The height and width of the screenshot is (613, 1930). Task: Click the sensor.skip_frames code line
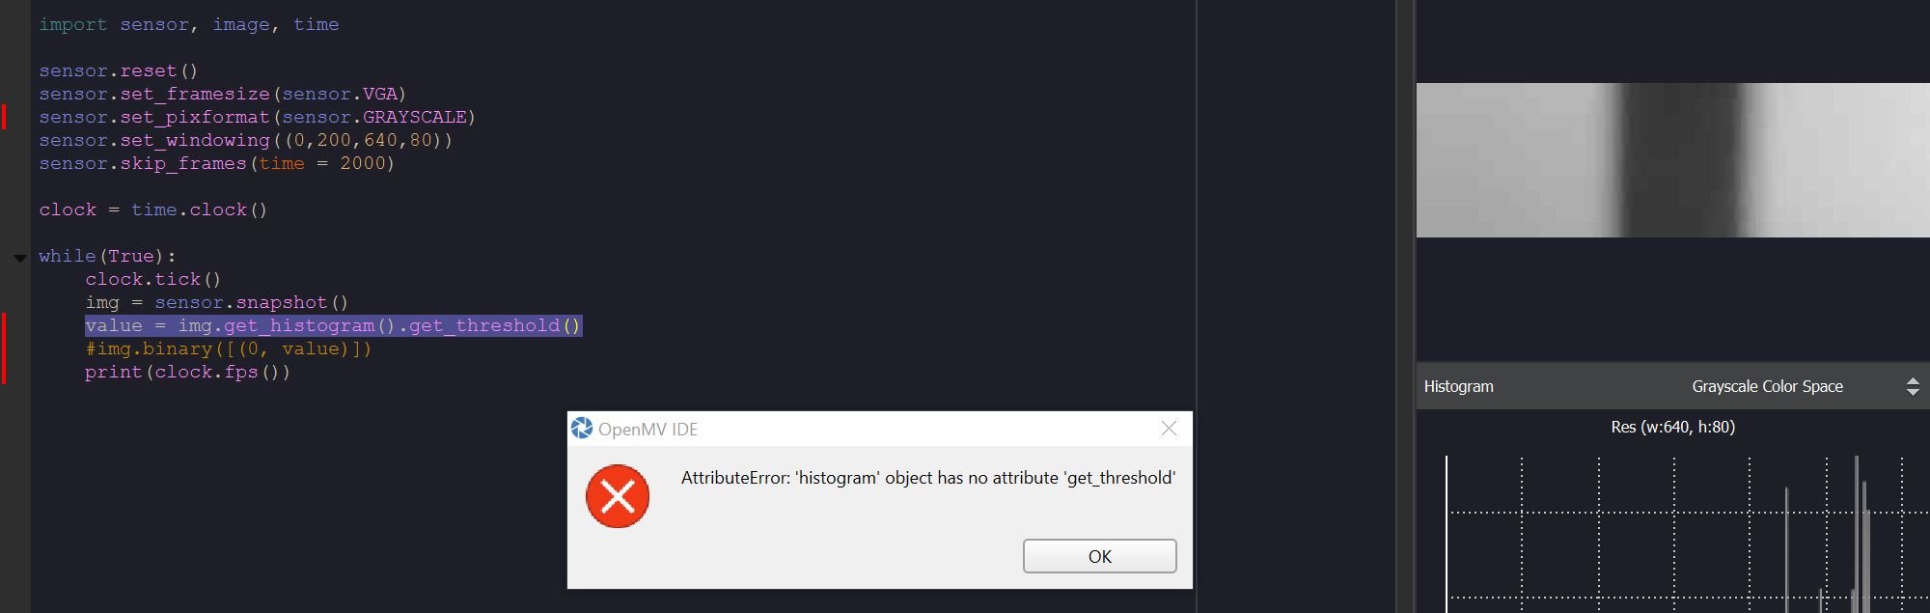[x=217, y=163]
